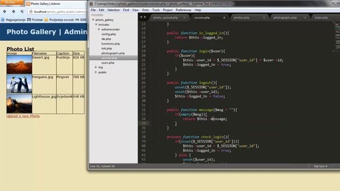Open photographs.php in the sidebar

113,53
